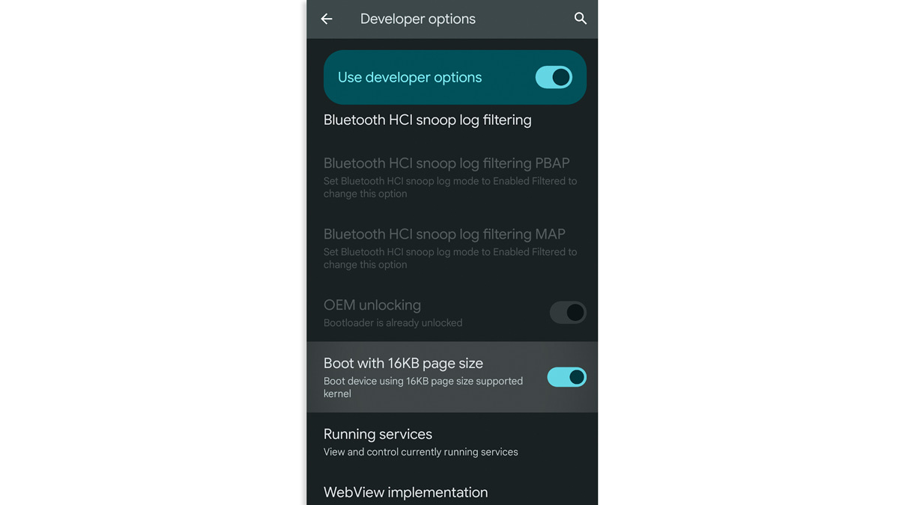This screenshot has height=505, width=899.
Task: Open Running services
Action: coord(452,441)
